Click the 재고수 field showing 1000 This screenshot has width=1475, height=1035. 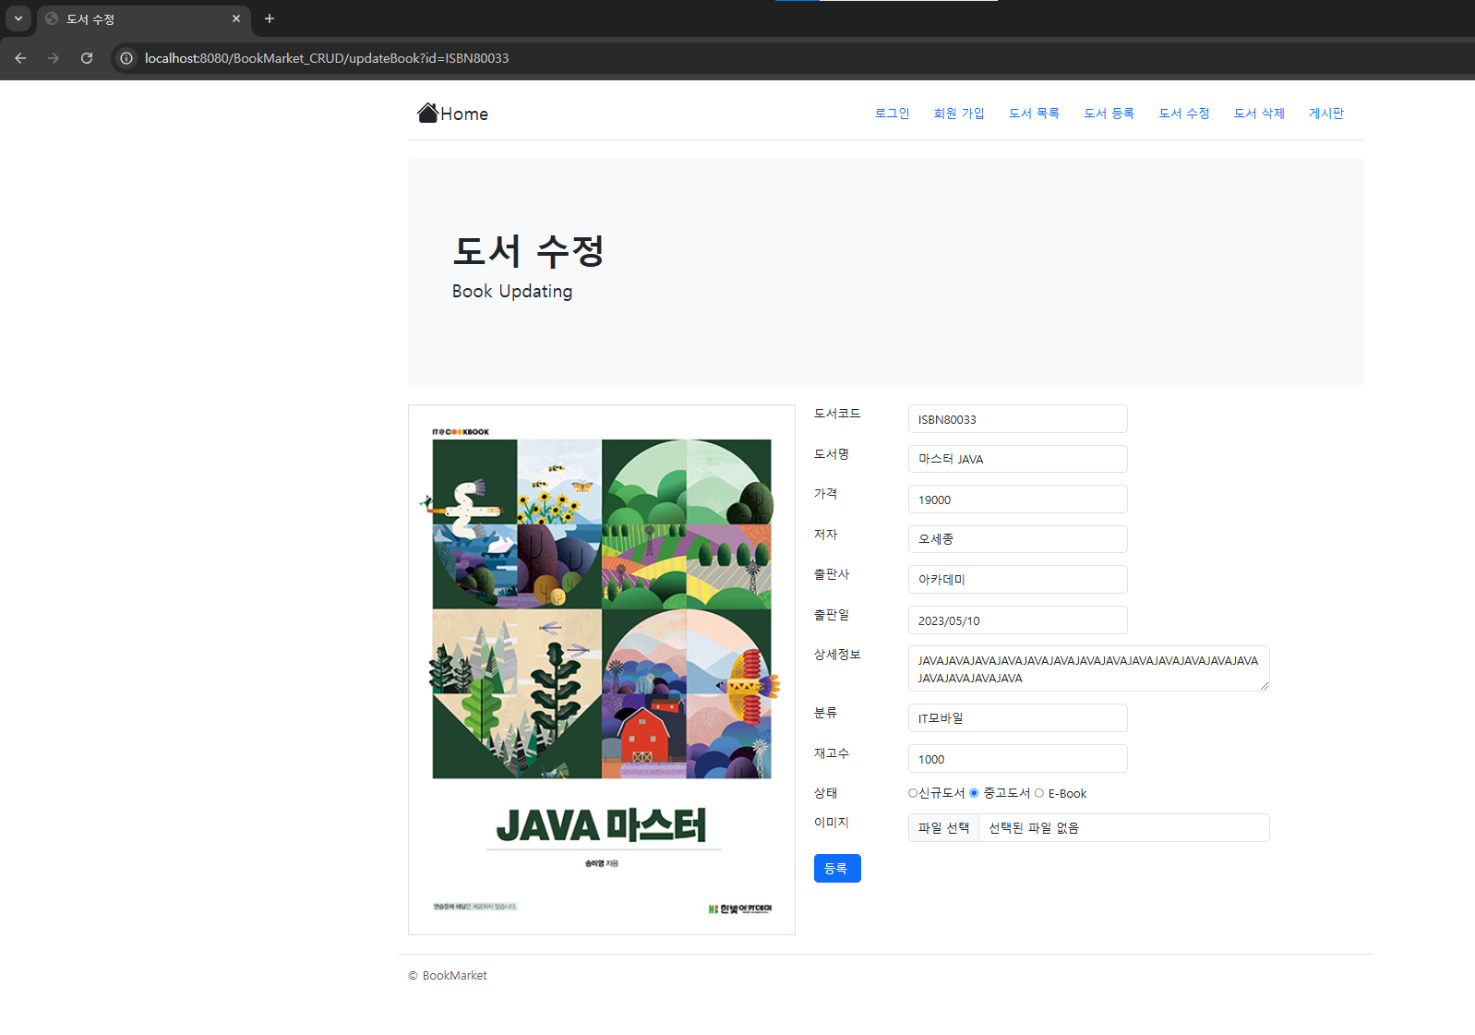(1017, 759)
